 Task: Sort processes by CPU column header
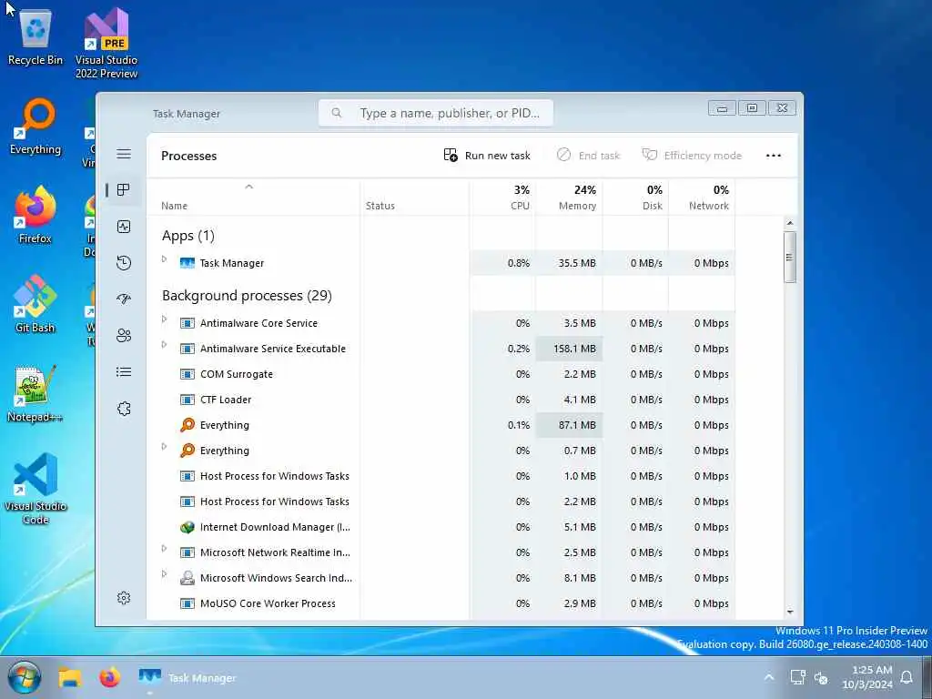coord(502,198)
